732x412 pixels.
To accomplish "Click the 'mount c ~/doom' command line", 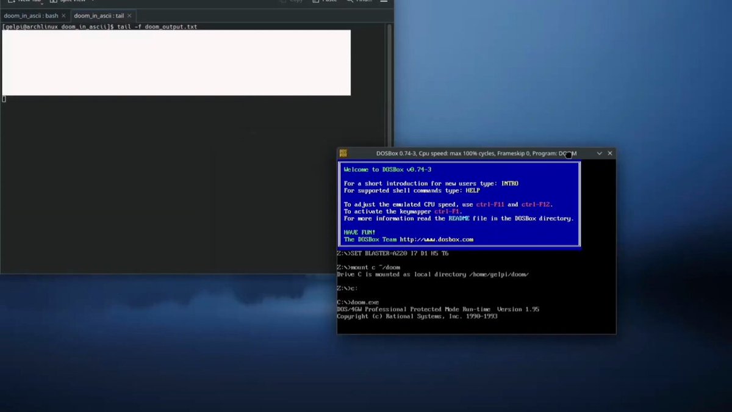I will (x=368, y=267).
